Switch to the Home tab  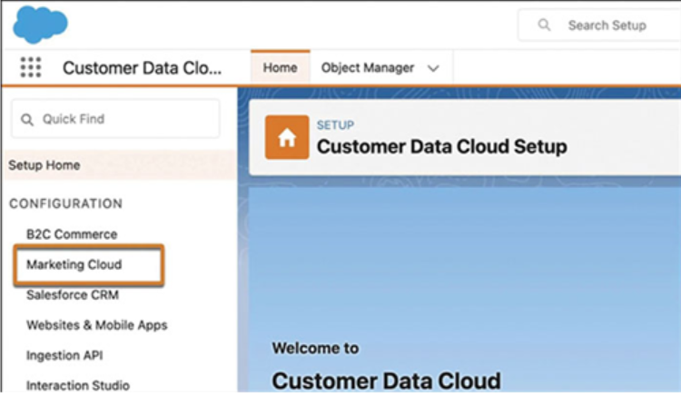click(281, 68)
